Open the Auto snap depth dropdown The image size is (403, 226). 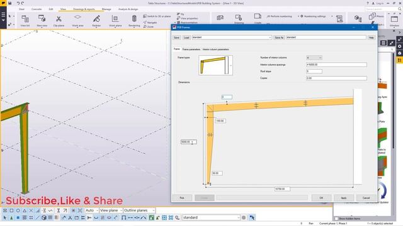click(91, 210)
